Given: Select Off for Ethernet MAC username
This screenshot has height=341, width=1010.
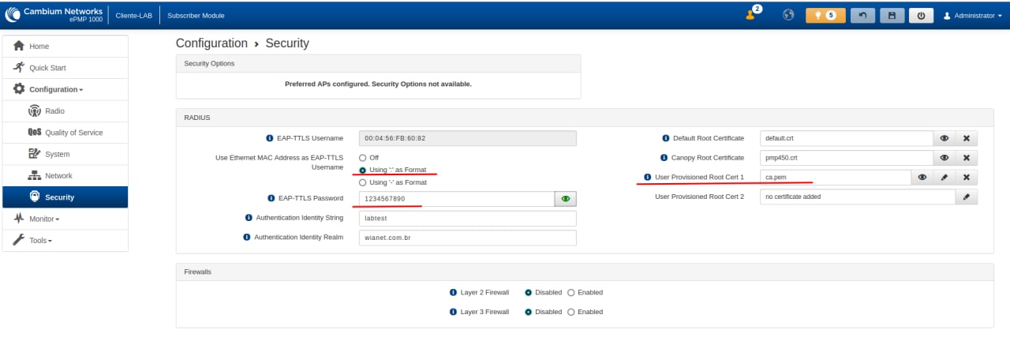Looking at the screenshot, I should click(x=363, y=158).
